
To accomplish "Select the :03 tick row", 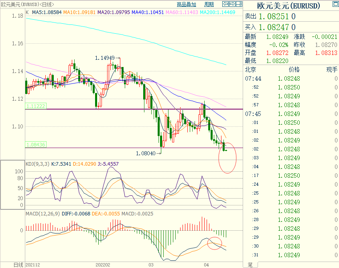I will coord(291,158).
